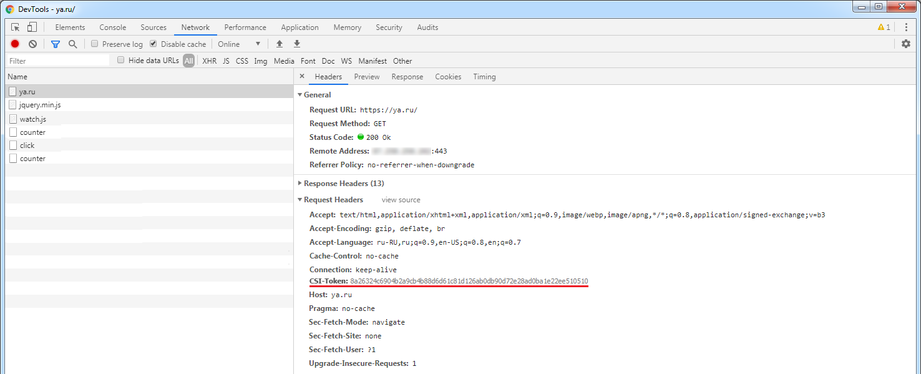Click the file icon next to ya.ru

[12, 92]
